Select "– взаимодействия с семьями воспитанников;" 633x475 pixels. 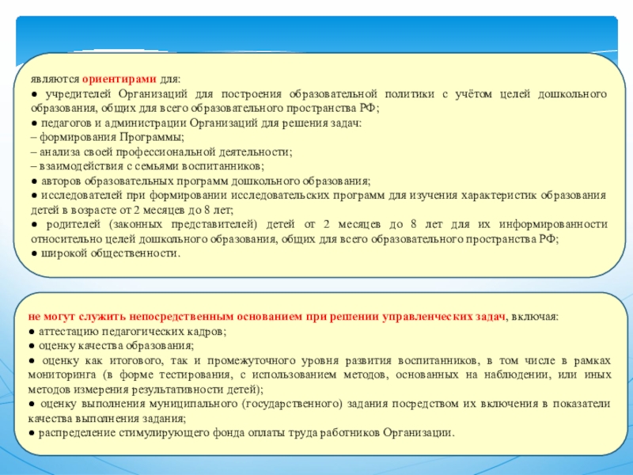[147, 166]
